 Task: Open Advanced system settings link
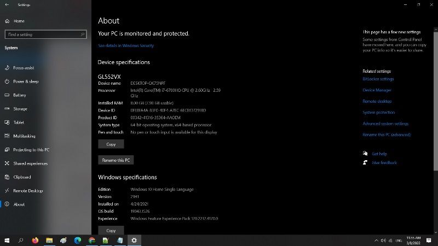pyautogui.click(x=385, y=124)
